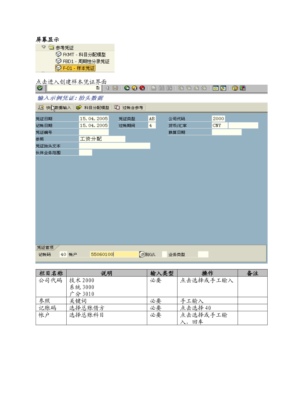This screenshot has width=303, height=393.
Task: Click the 凭证日期 date field
Action: [x=94, y=119]
